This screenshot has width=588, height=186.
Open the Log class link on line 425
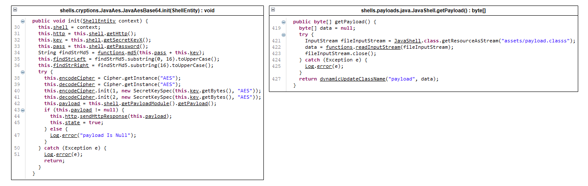(310, 66)
